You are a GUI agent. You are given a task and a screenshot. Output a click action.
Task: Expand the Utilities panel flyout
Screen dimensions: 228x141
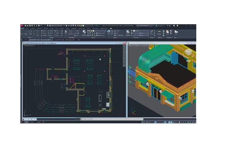[160, 37]
